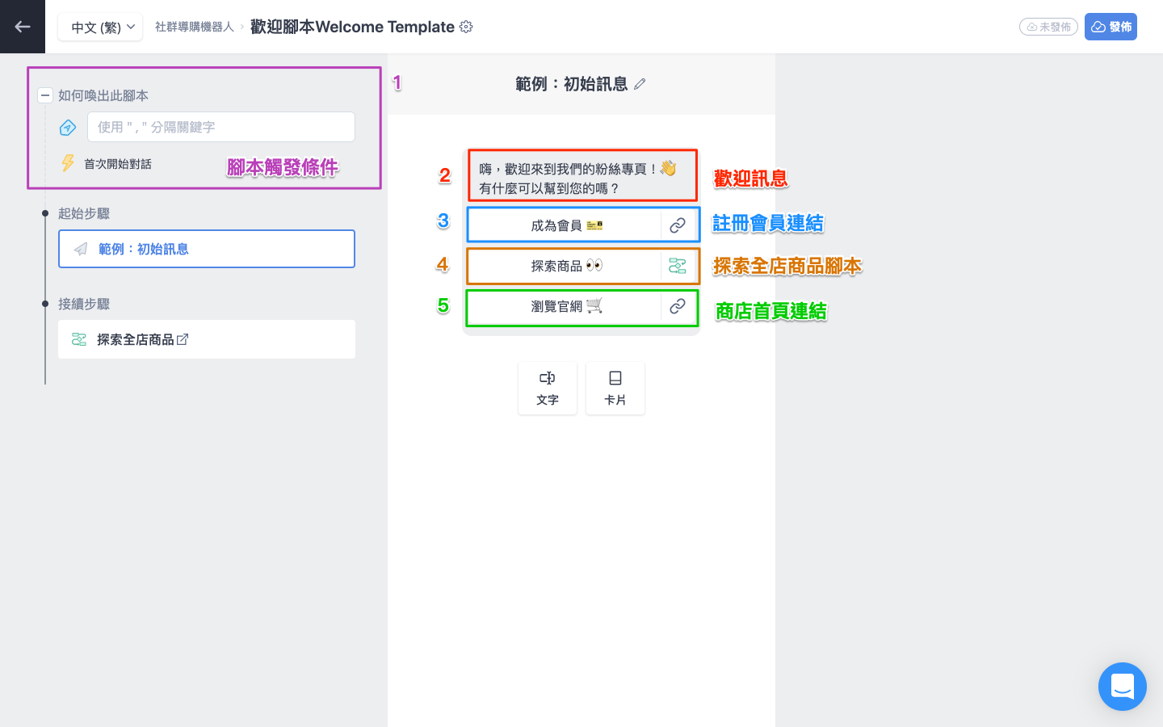Open the 中文 (繁) language dropdown
This screenshot has height=727, width=1163.
coord(100,27)
